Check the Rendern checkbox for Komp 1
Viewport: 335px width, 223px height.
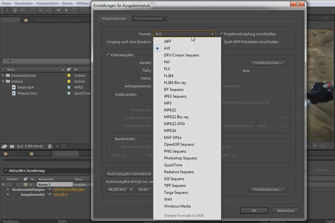14,185
